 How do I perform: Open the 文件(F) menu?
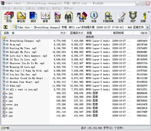tap(6, 8)
